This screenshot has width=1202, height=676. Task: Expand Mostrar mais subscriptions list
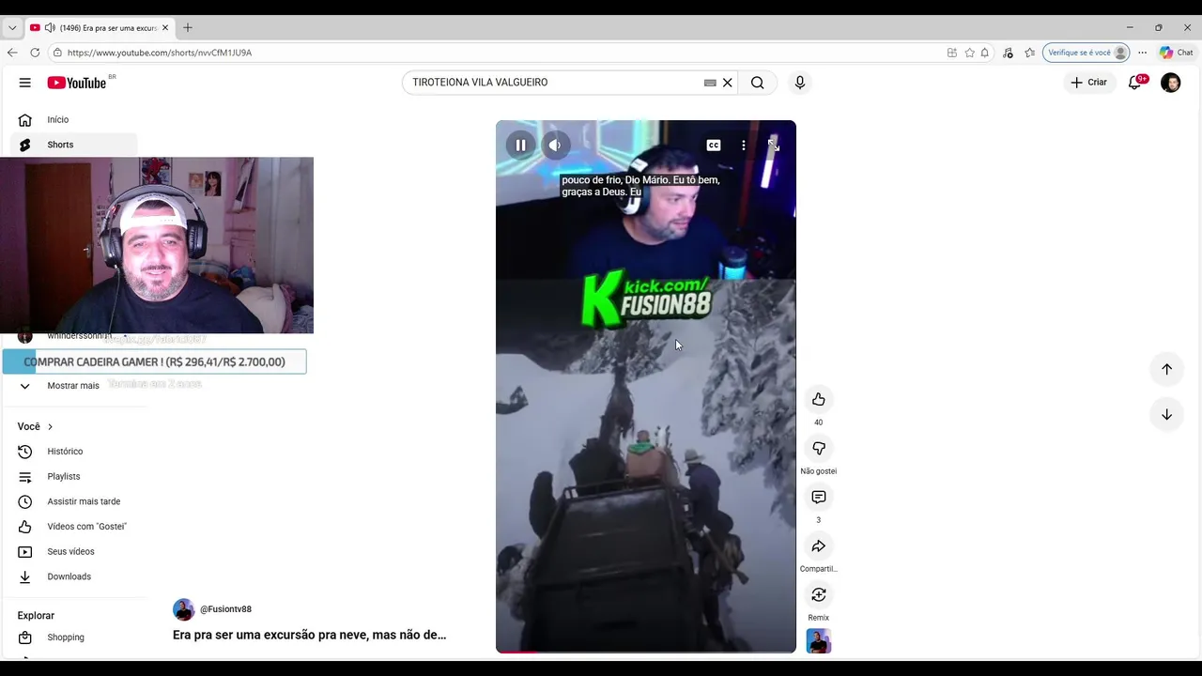pyautogui.click(x=73, y=386)
